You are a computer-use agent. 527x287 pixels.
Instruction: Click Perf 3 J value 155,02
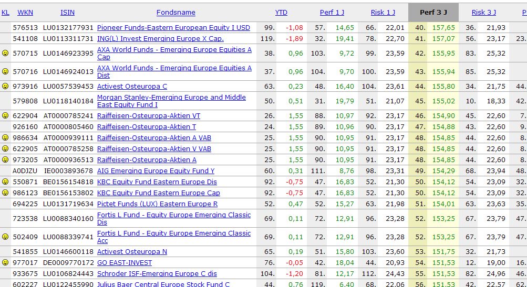pyautogui.click(x=443, y=101)
